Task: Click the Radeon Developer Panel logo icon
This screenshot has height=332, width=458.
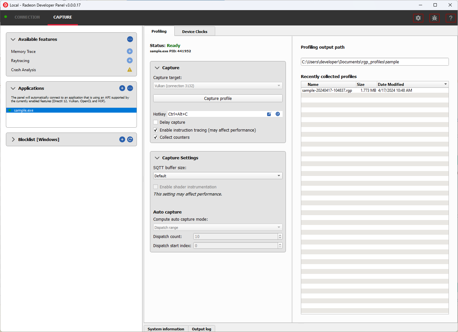Action: (5, 5)
